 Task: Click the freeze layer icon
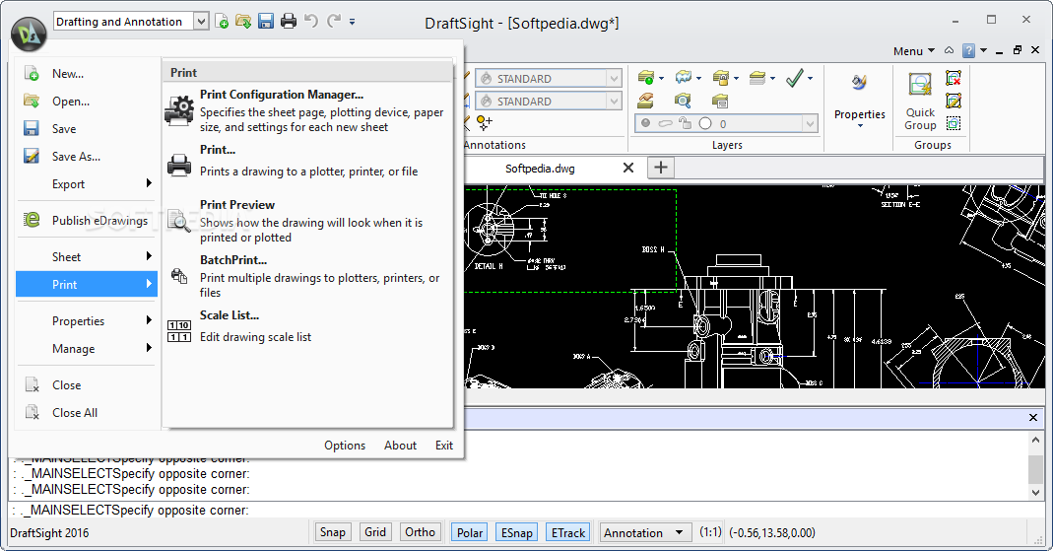coord(683,78)
